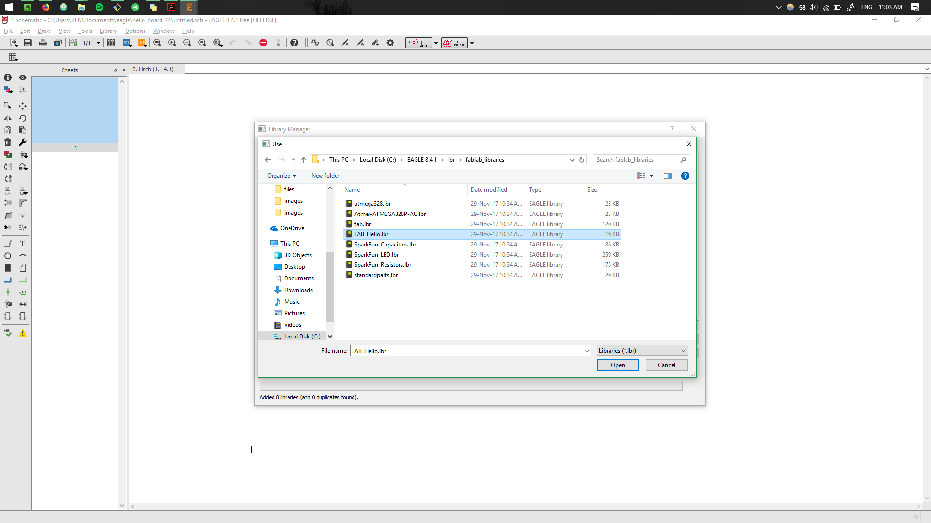Toggle the preview pane button

coord(668,176)
